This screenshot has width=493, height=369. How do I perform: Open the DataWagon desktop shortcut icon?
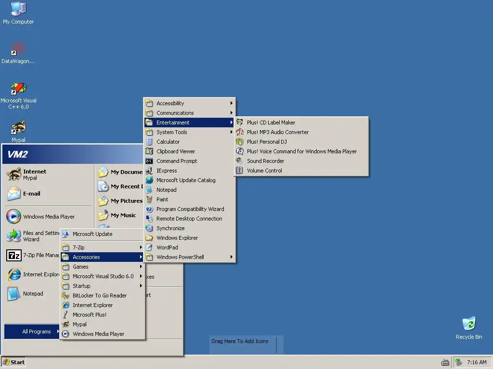(x=18, y=49)
